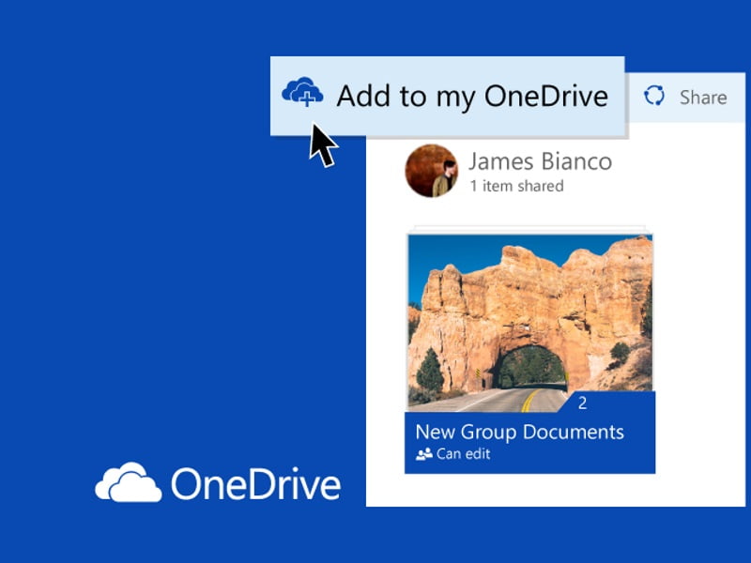Click the OneDrive wordmark text
The height and width of the screenshot is (563, 751).
(255, 484)
